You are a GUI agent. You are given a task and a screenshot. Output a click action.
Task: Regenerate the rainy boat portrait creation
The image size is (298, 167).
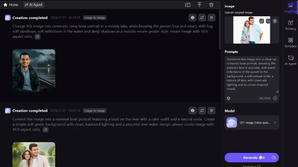(x=202, y=17)
